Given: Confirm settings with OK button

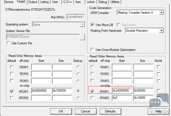Looking at the screenshot, I should (x=61, y=111).
